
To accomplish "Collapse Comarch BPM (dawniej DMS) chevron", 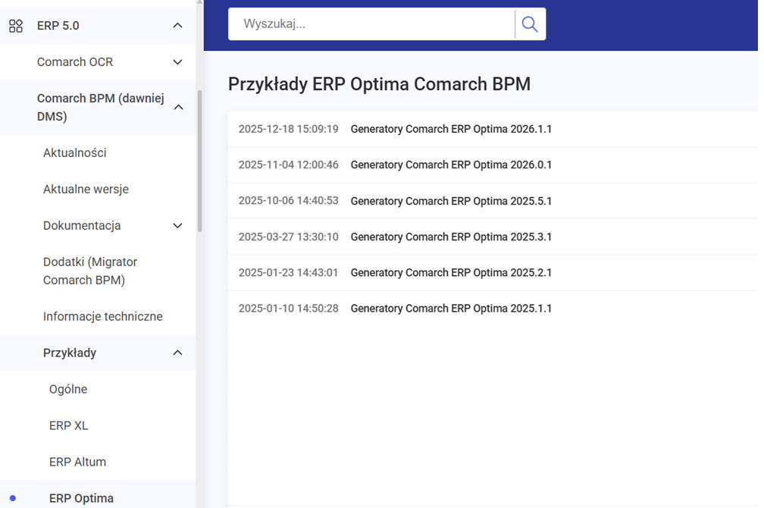I will pyautogui.click(x=178, y=108).
